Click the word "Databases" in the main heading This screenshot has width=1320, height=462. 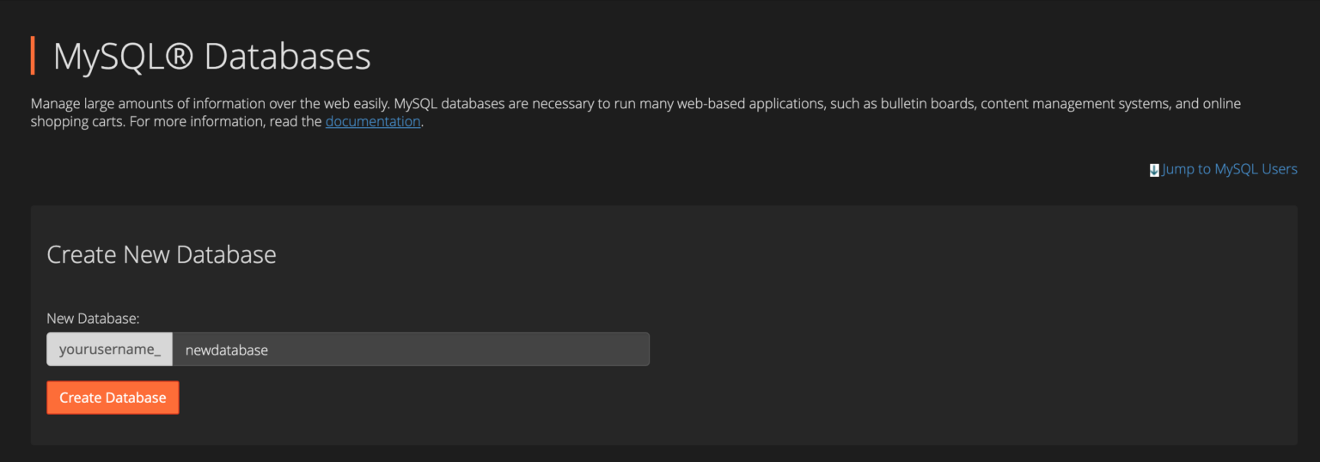click(288, 57)
